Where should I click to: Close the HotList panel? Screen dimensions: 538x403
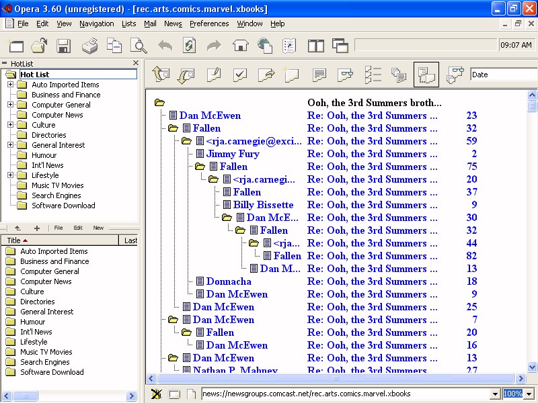(136, 63)
